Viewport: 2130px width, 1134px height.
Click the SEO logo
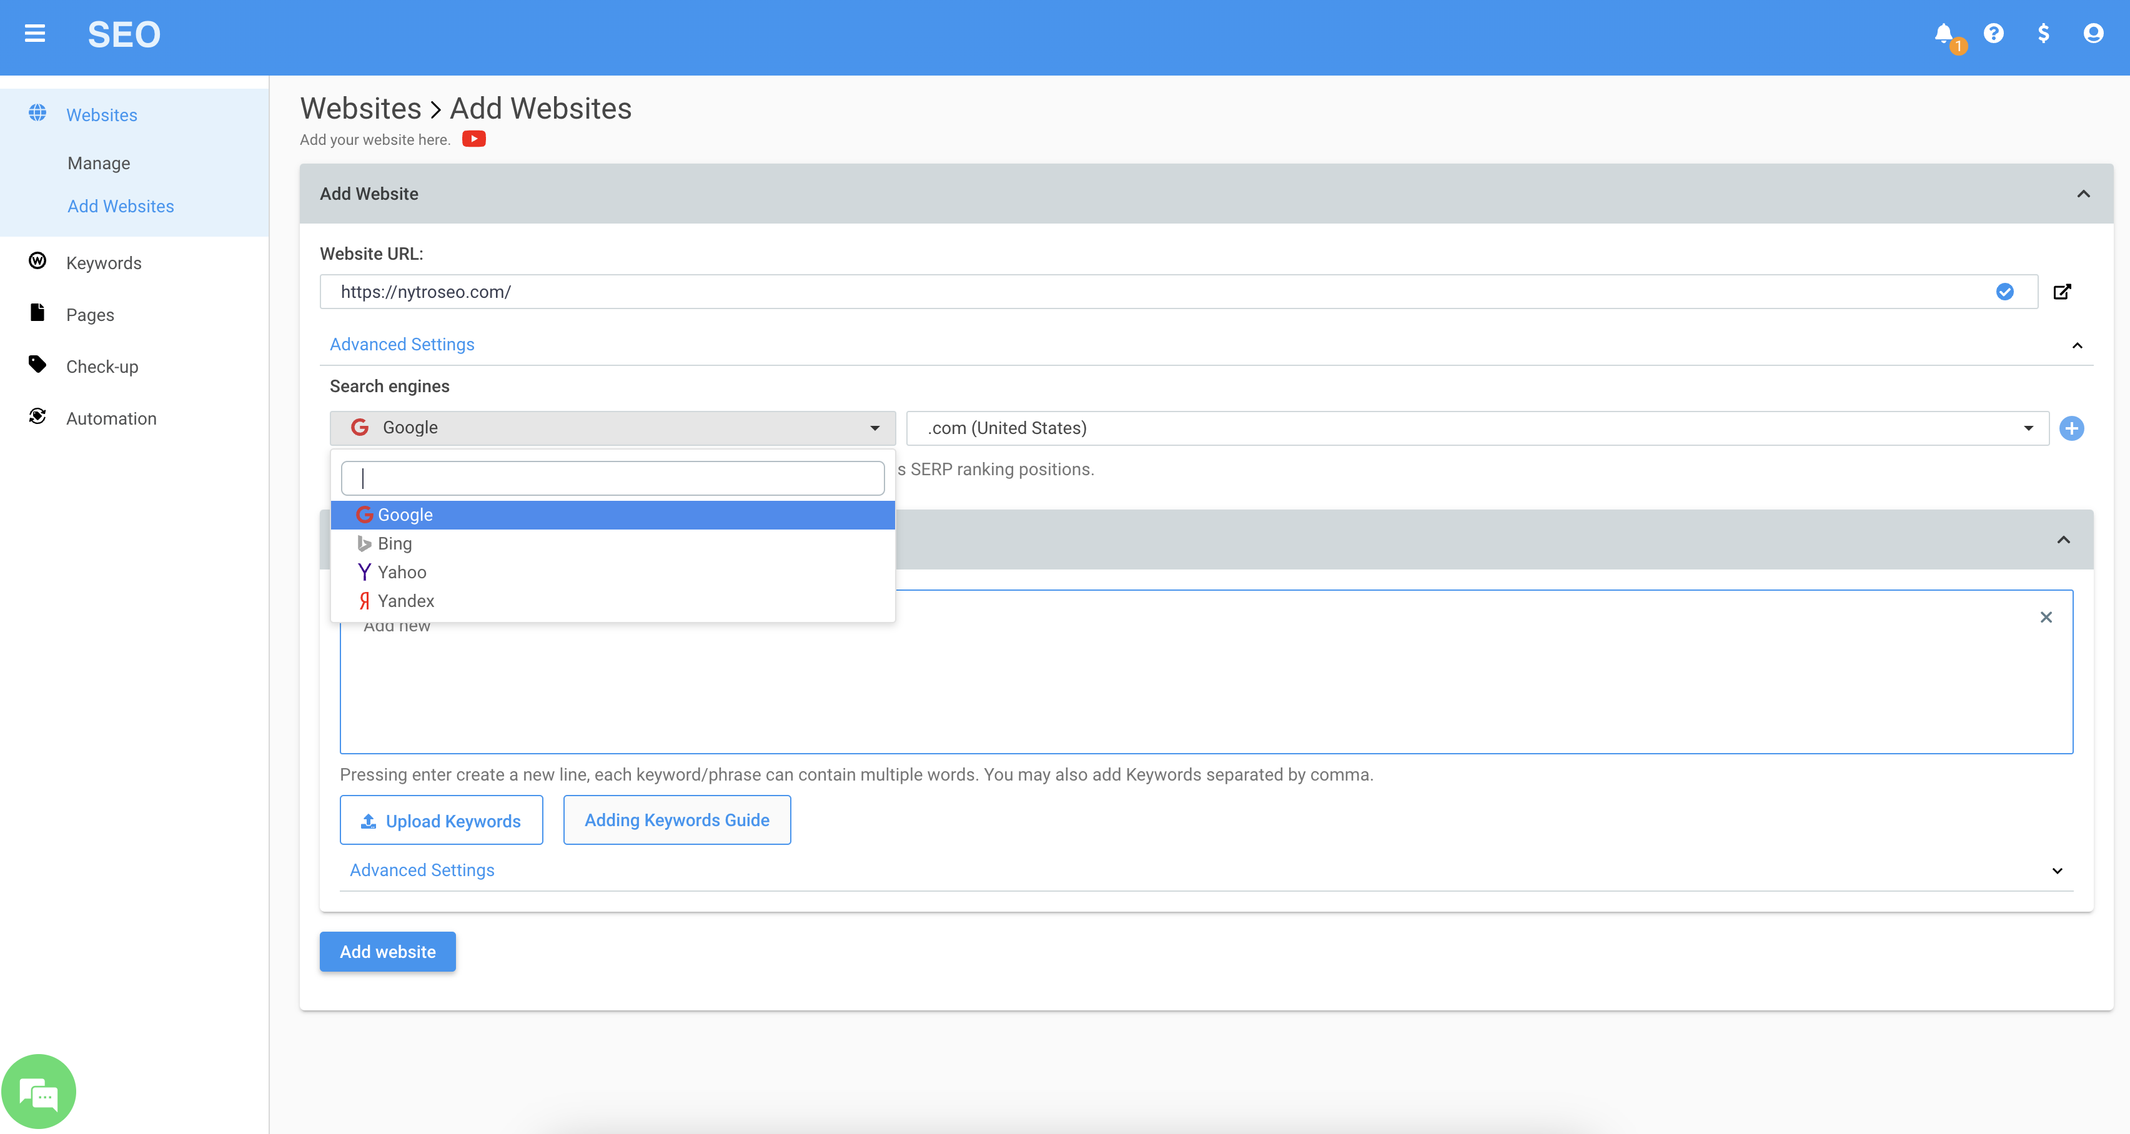tap(124, 35)
